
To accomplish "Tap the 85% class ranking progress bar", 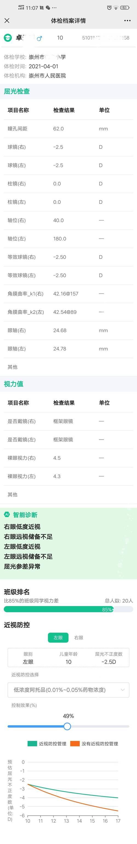I will tap(68, 609).
